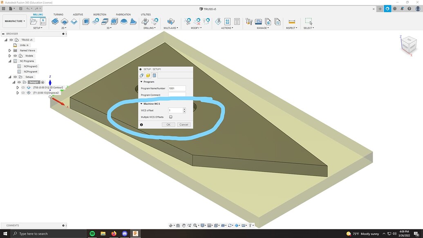423x238 pixels.
Task: Switch to the TURNING tab
Action: tap(58, 15)
